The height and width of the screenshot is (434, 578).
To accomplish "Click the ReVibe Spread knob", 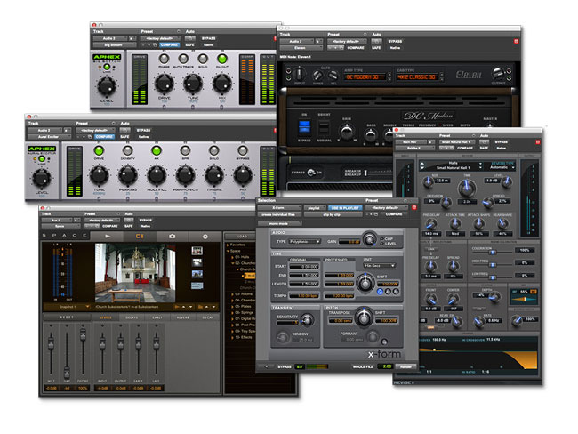I will click(x=488, y=202).
